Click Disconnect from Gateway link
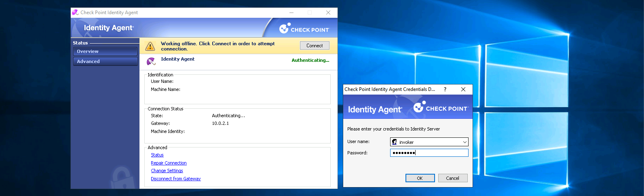Image resolution: width=644 pixels, height=196 pixels. point(175,179)
